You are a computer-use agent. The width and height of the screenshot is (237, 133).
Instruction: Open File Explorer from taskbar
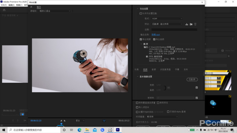[87, 130]
